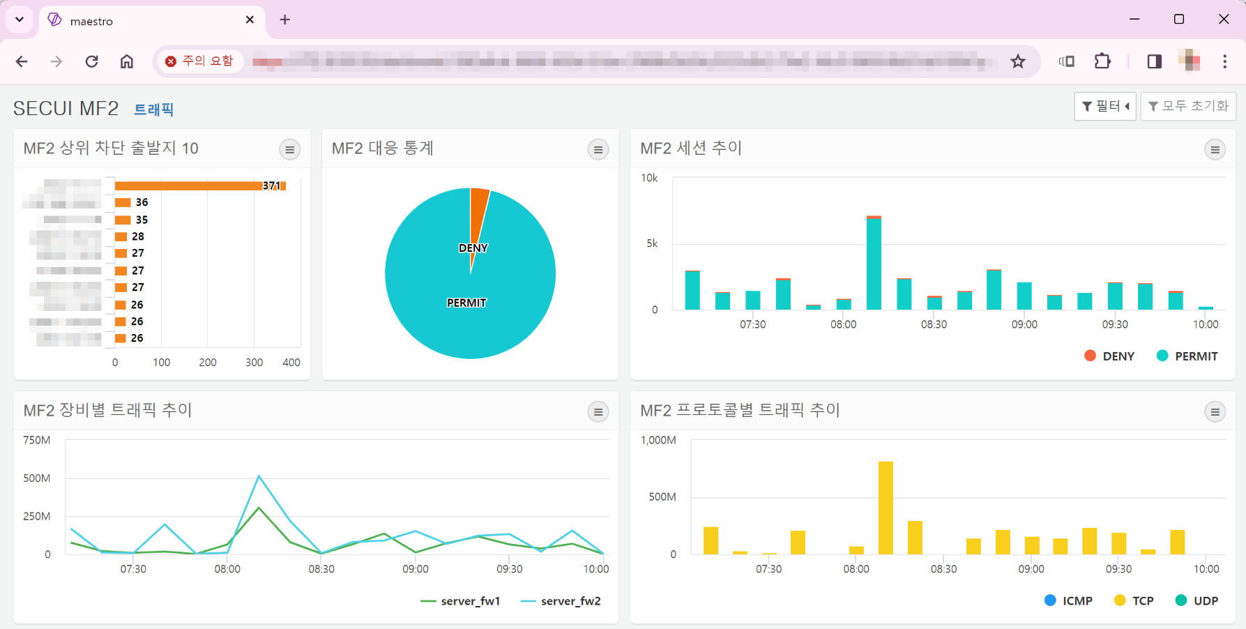Viewport: 1246px width, 629px height.
Task: Click the media/cast control icon
Action: pos(1067,61)
